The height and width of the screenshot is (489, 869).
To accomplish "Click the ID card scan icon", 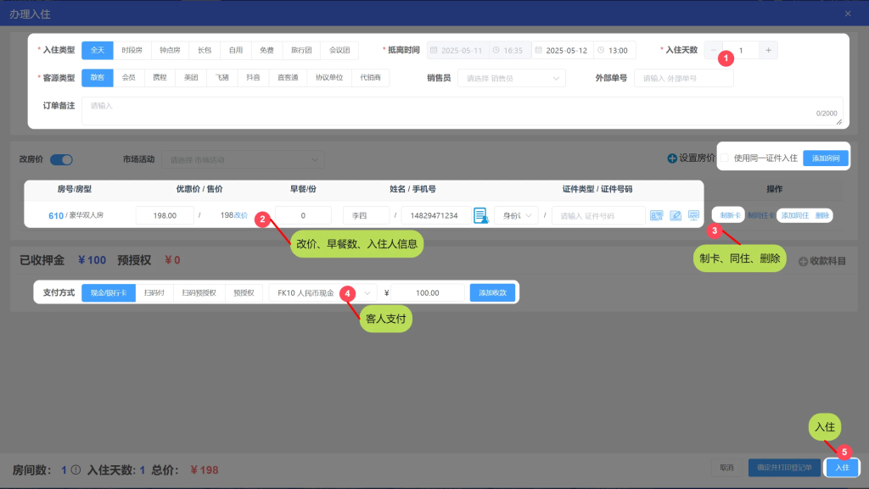I will point(656,215).
